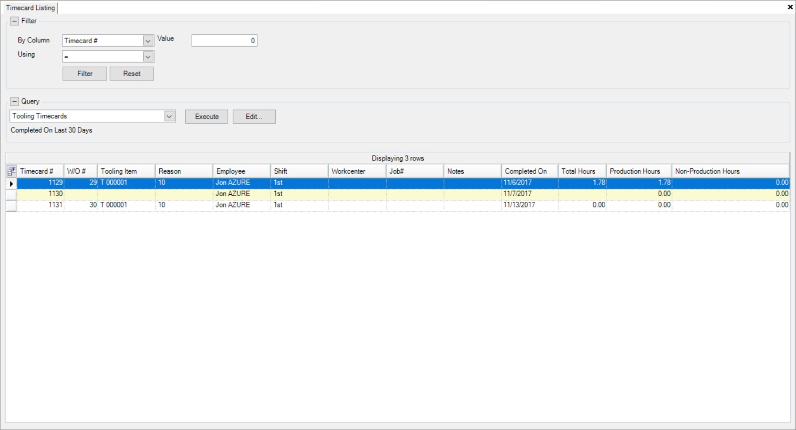The height and width of the screenshot is (430, 796).
Task: Click work order 30 cell
Action: 81,205
